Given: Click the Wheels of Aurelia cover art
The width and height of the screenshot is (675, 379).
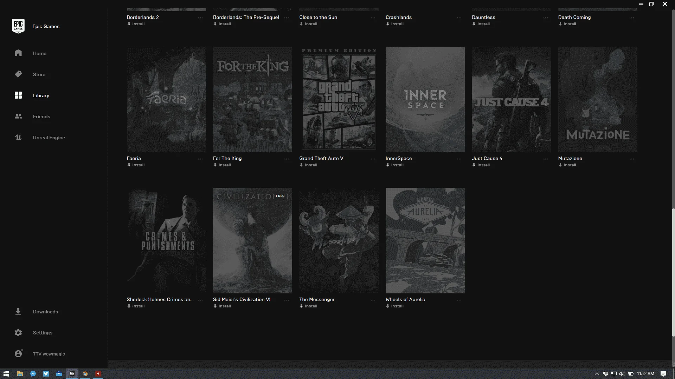Looking at the screenshot, I should tap(425, 240).
